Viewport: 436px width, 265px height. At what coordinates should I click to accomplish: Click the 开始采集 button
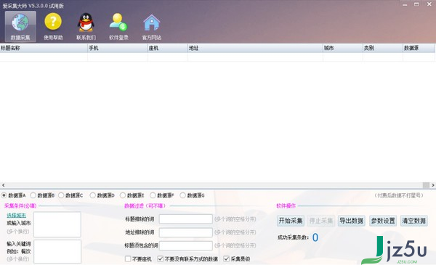(x=291, y=221)
